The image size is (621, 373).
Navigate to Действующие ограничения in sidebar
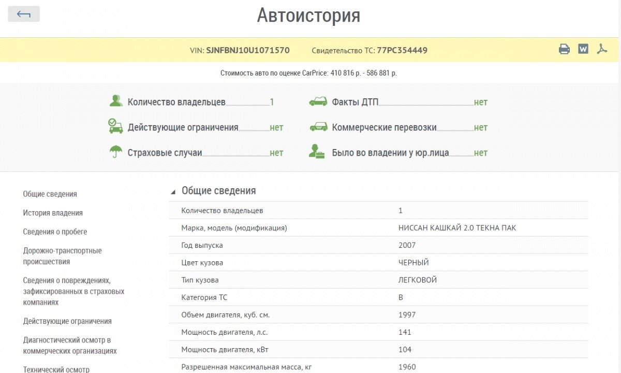(x=67, y=321)
